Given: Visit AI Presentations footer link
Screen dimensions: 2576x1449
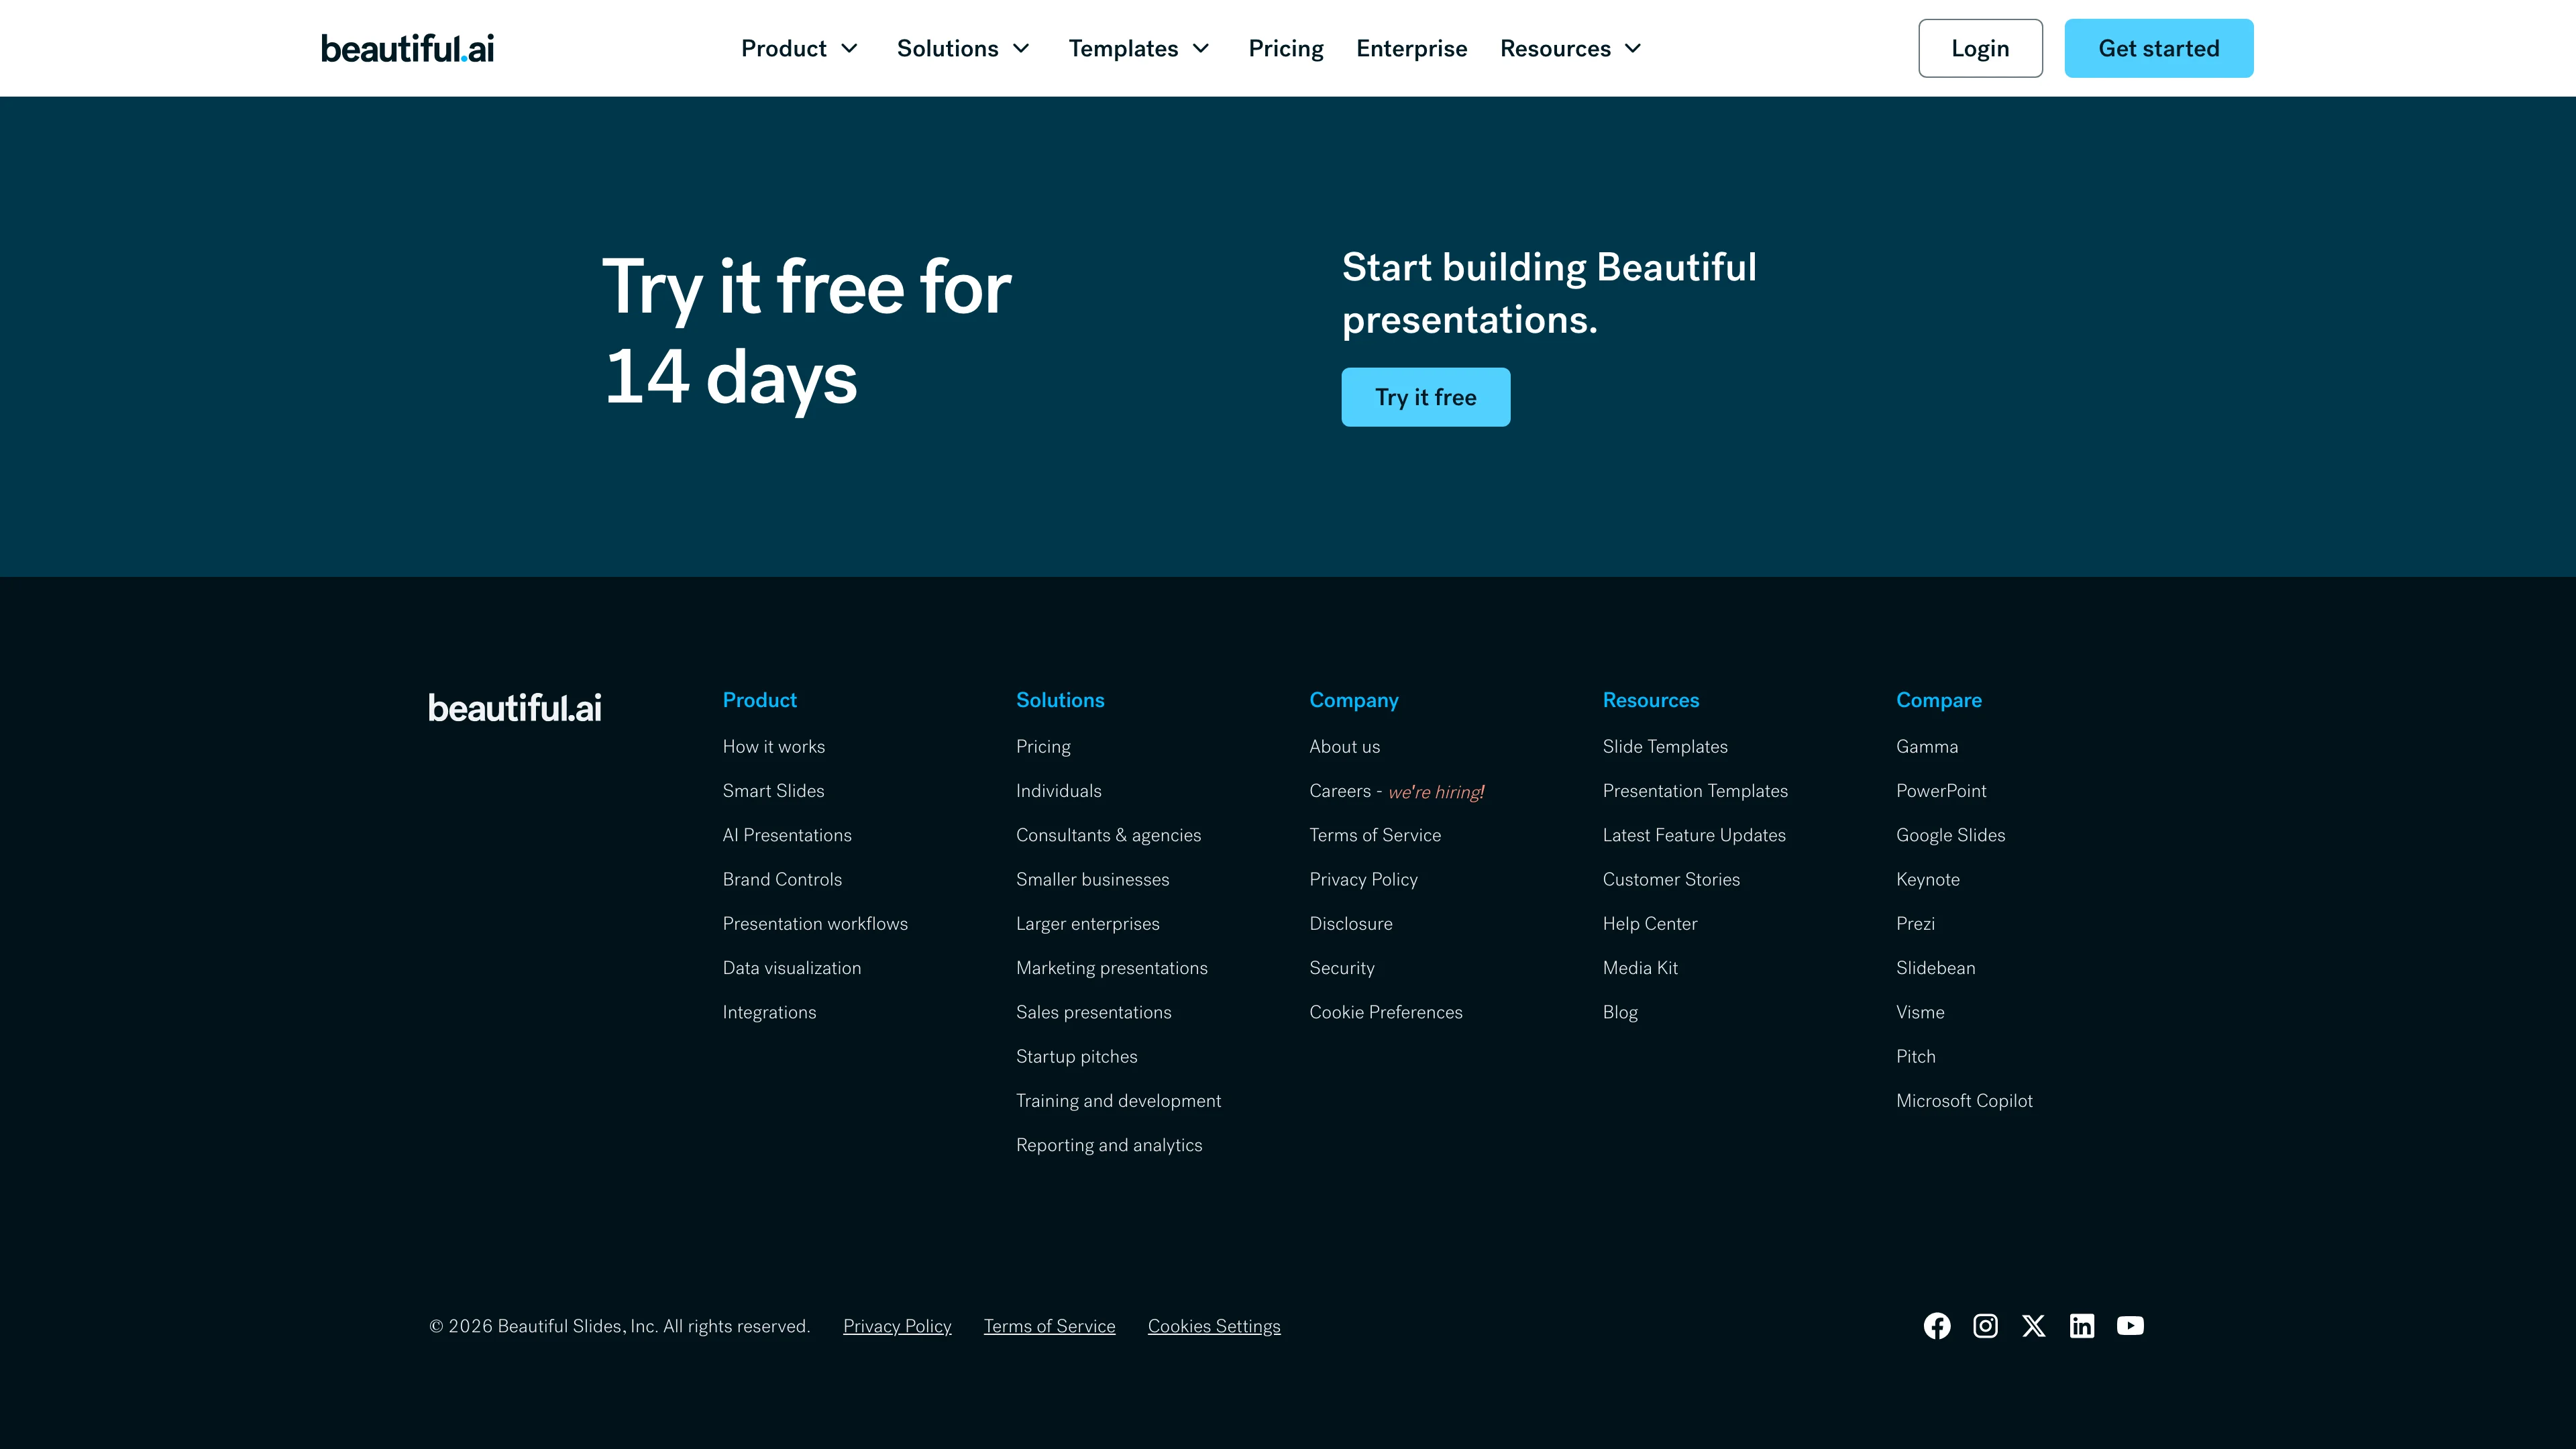Looking at the screenshot, I should click(787, 835).
